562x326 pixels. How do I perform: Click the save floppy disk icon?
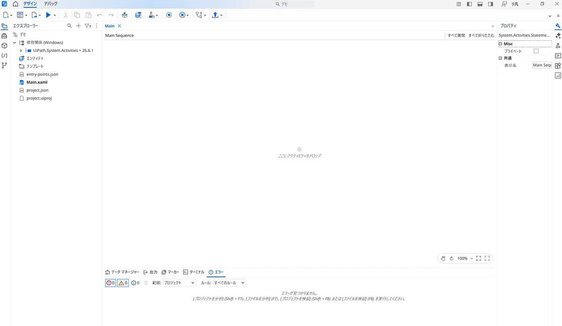tap(20, 15)
